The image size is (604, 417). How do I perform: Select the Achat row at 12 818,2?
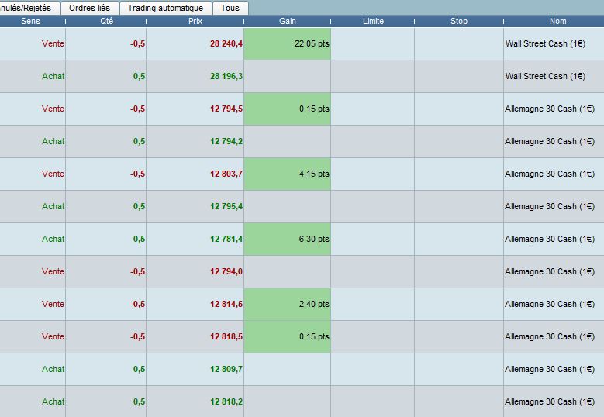click(x=302, y=401)
